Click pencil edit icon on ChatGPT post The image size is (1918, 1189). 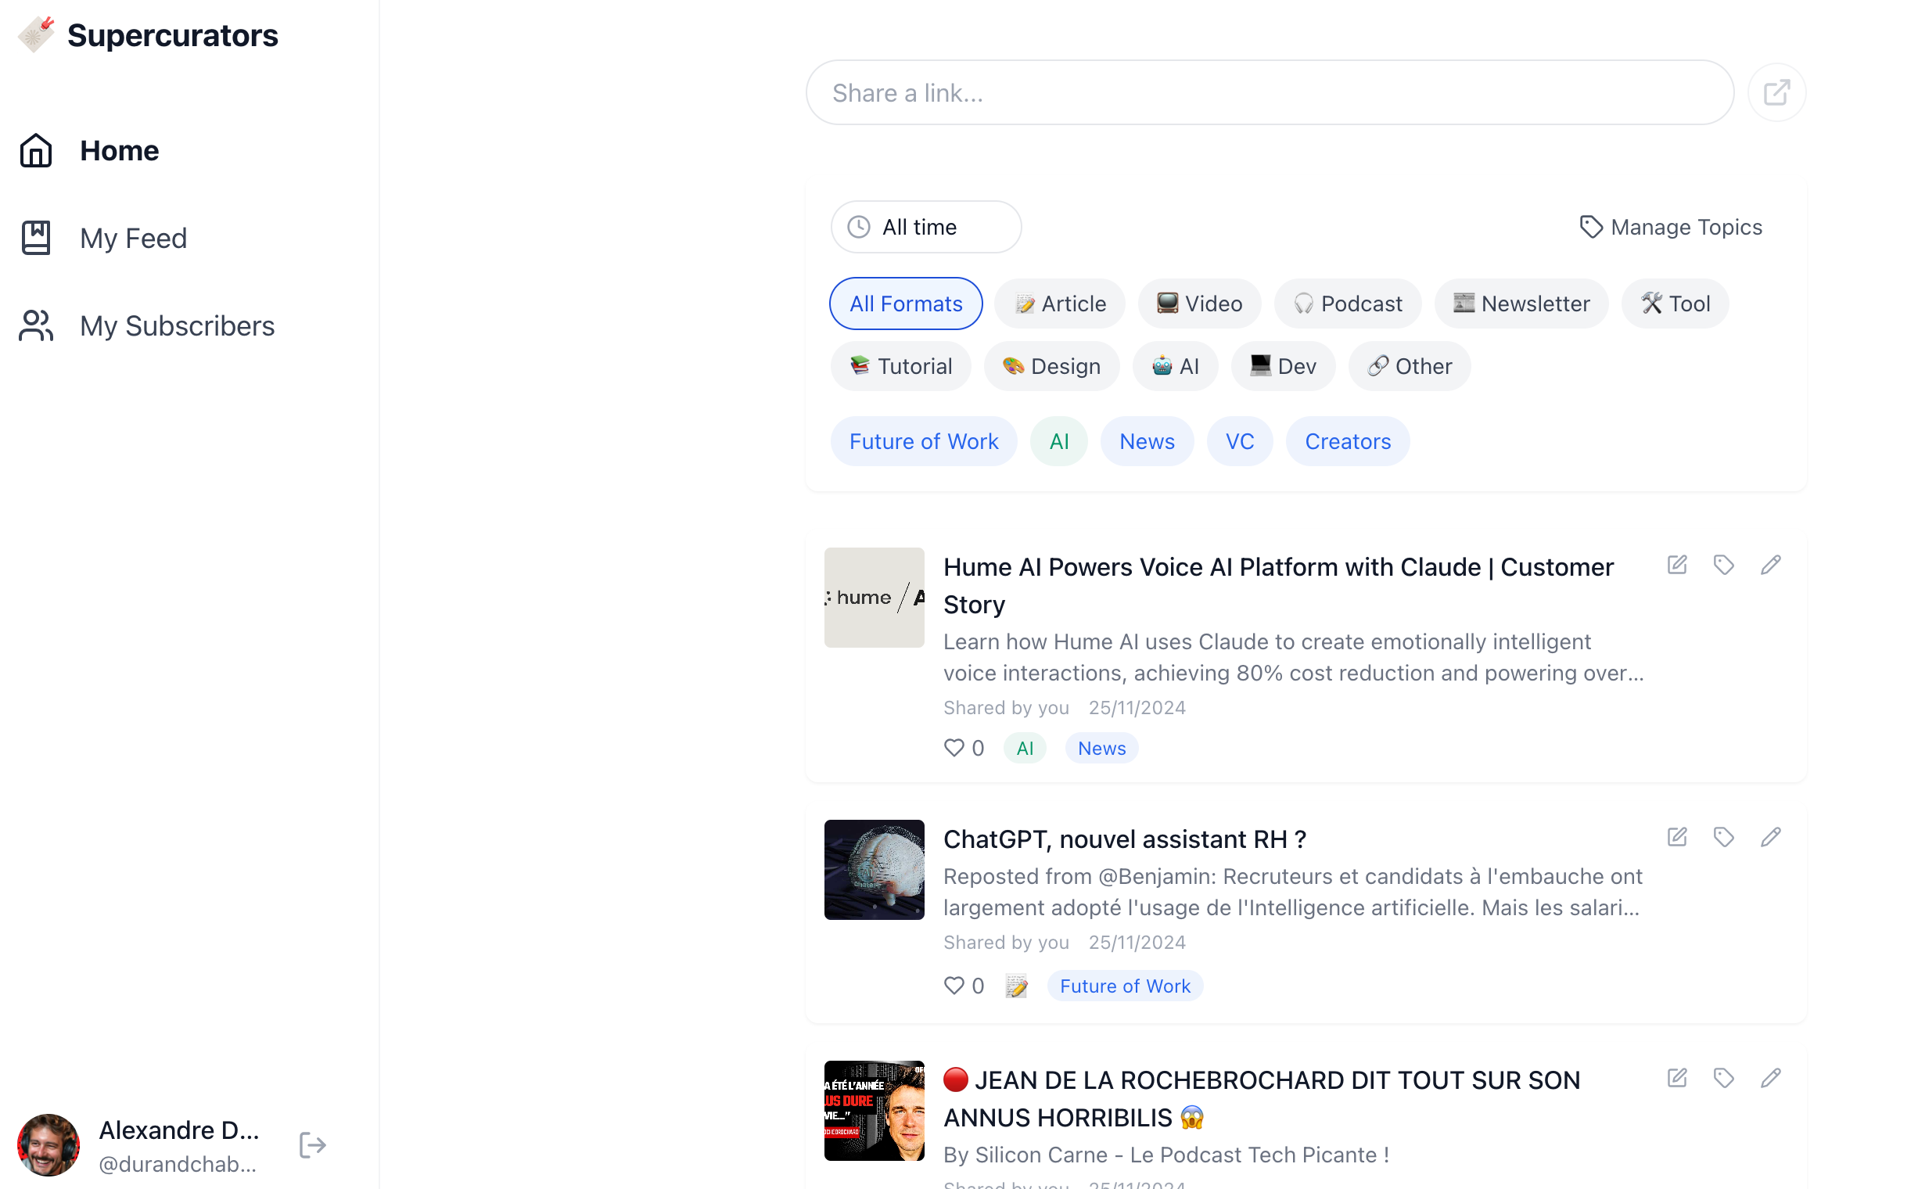coord(1769,837)
